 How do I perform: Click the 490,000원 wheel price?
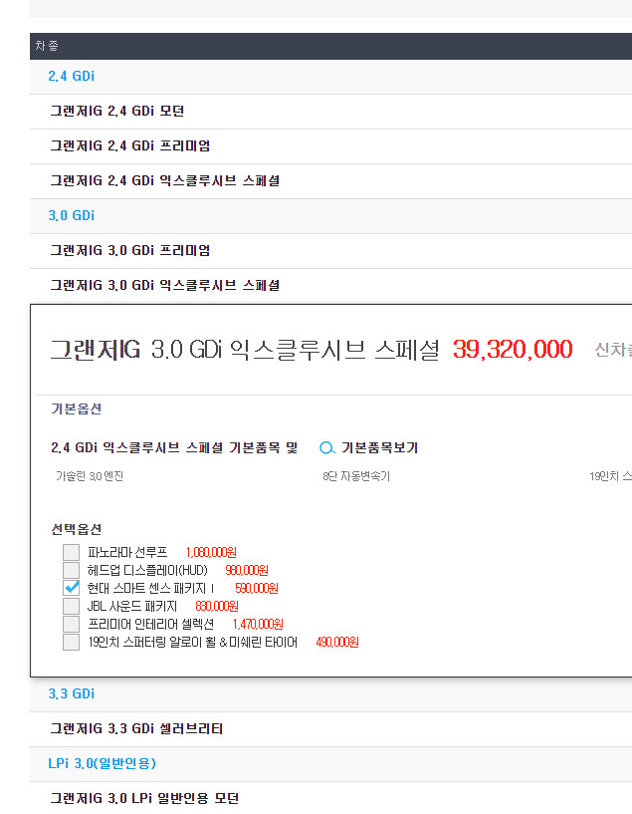[x=337, y=643]
